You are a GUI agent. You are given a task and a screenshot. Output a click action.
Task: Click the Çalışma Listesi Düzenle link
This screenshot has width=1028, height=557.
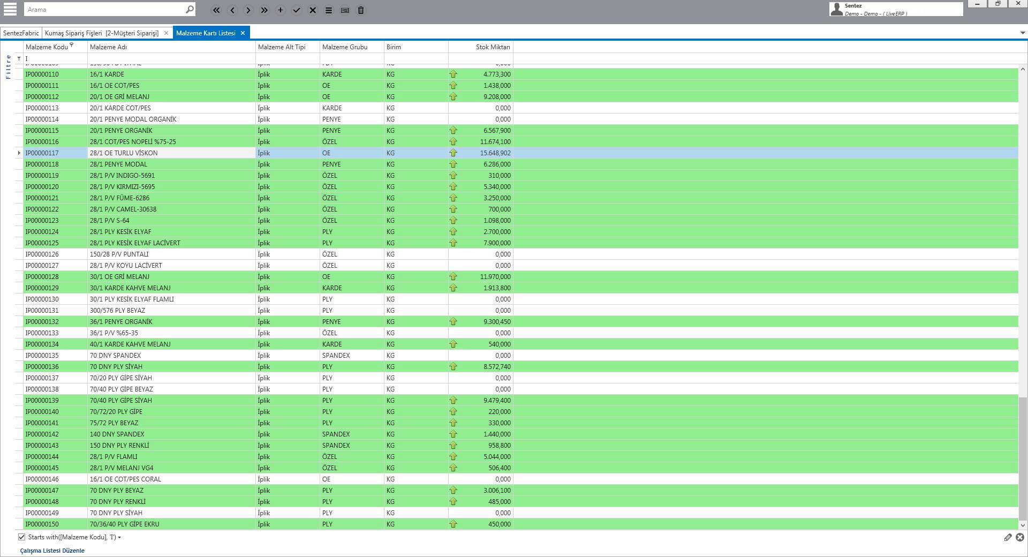[52, 551]
